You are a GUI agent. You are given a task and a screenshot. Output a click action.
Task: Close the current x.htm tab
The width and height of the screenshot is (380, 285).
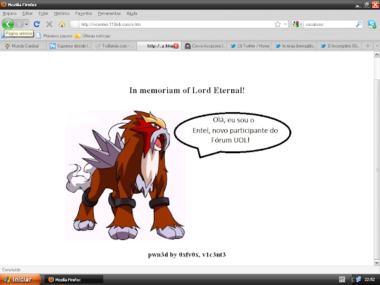(x=176, y=46)
